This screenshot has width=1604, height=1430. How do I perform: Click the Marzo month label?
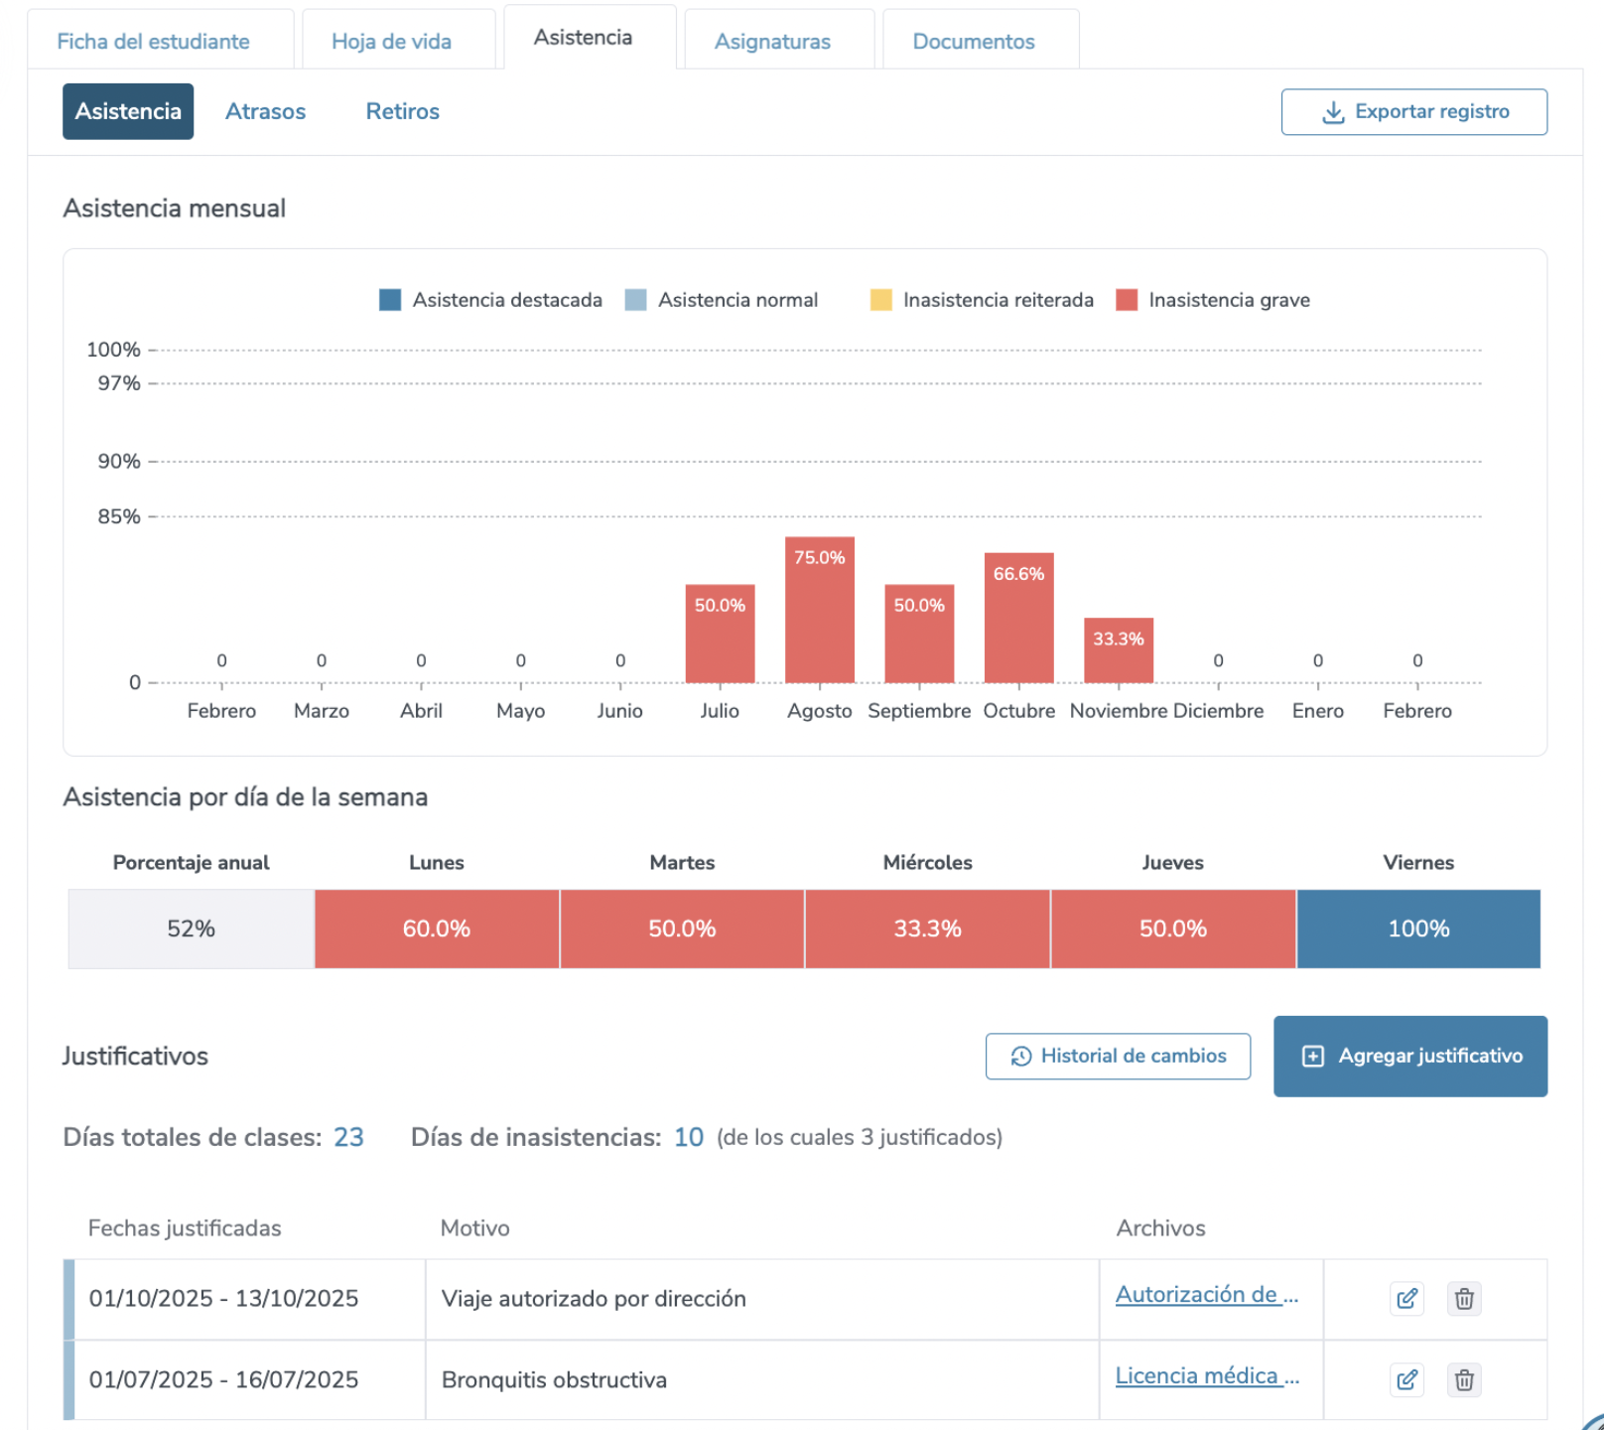(322, 711)
